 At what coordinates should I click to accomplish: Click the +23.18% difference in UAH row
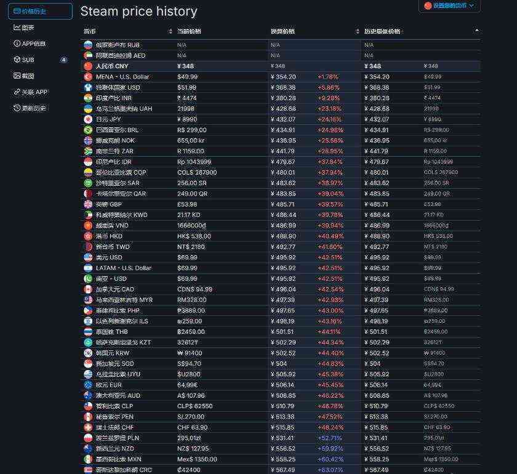pos(329,109)
